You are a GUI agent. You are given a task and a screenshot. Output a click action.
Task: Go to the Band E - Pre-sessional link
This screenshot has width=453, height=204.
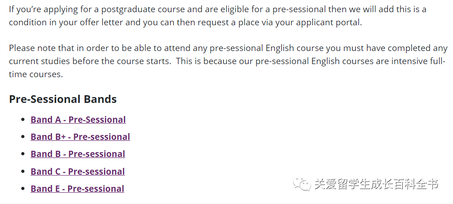click(x=77, y=188)
